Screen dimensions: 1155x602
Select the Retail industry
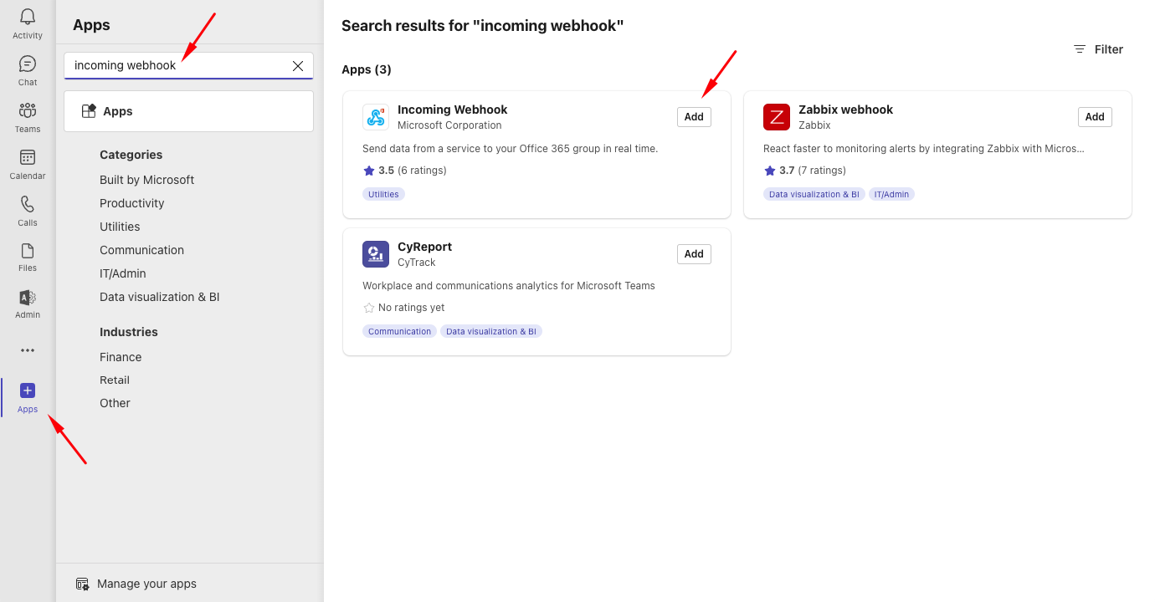pyautogui.click(x=115, y=380)
